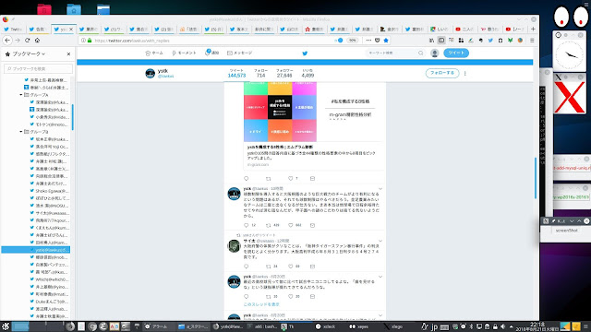The image size is (591, 332).
Task: Open the Firefox home page icon
Action: click(37, 41)
